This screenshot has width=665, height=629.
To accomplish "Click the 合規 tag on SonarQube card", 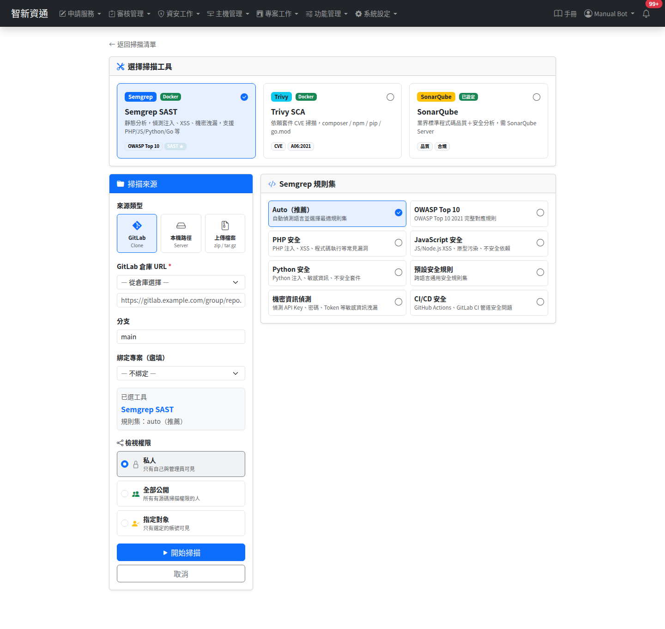I will click(442, 146).
